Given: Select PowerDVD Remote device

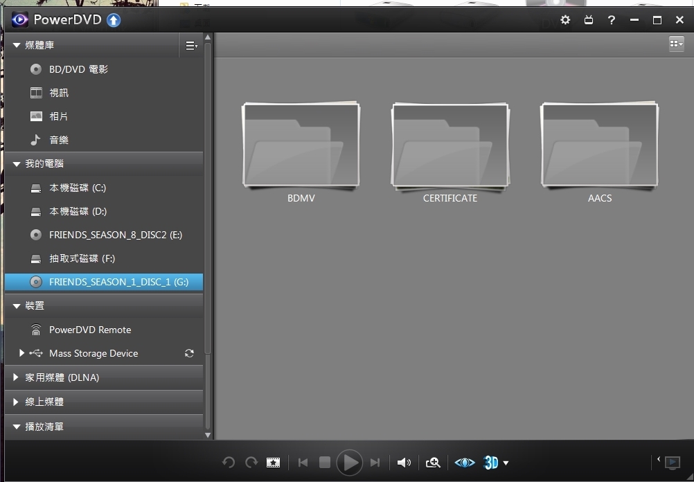Looking at the screenshot, I should (x=104, y=330).
